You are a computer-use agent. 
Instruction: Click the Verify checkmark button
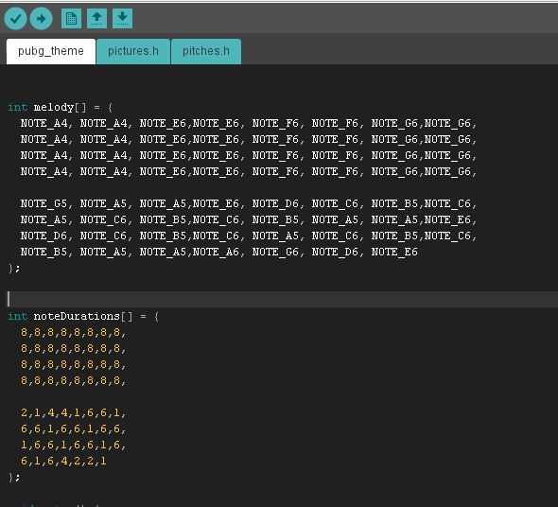point(15,18)
